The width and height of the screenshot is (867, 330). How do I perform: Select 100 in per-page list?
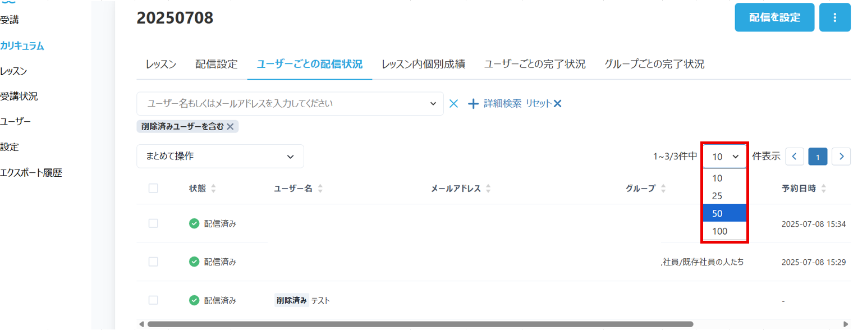coord(724,231)
